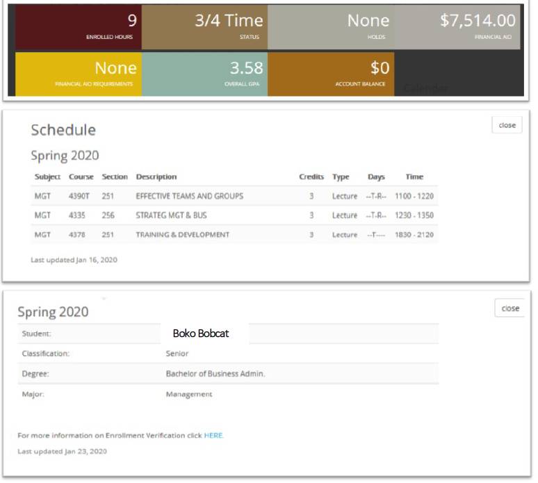Click the student name Boko Bobcat
The height and width of the screenshot is (483, 538).
(201, 334)
